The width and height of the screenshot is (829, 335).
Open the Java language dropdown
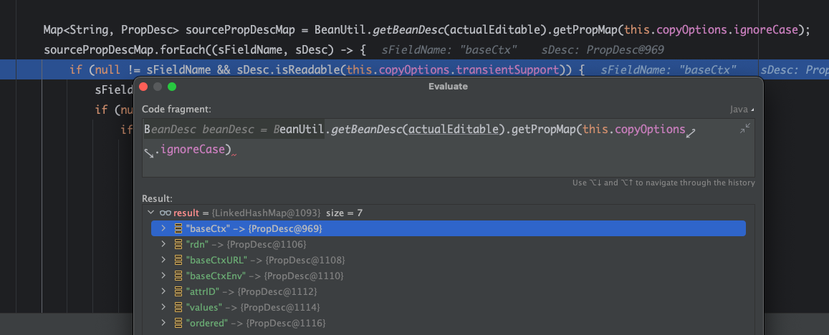pyautogui.click(x=742, y=110)
